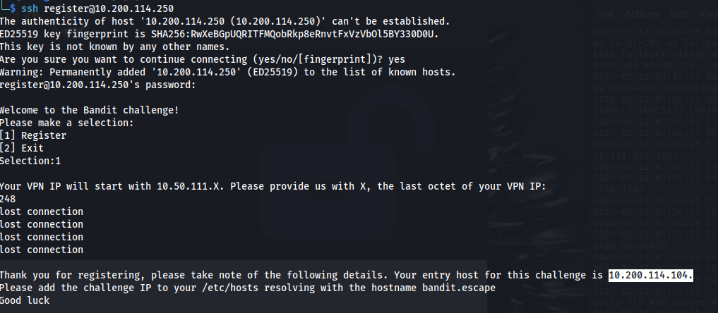Image resolution: width=718 pixels, height=313 pixels.
Task: Click the highlighted IP 10.200.114.104
Action: coord(651,275)
